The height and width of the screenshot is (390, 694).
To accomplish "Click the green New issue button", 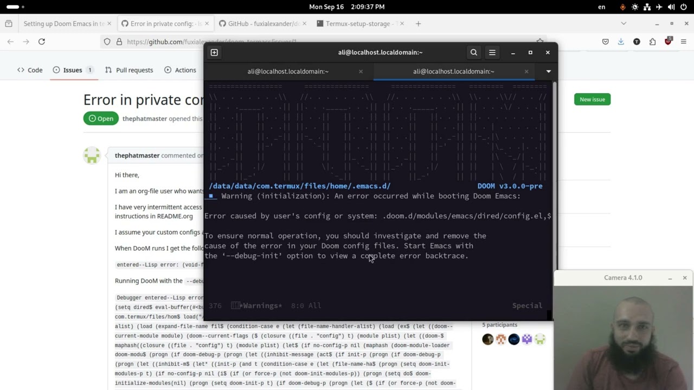I will (x=592, y=99).
